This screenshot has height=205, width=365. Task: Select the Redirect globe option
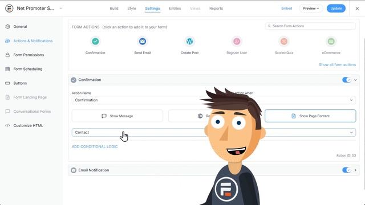[200, 116]
